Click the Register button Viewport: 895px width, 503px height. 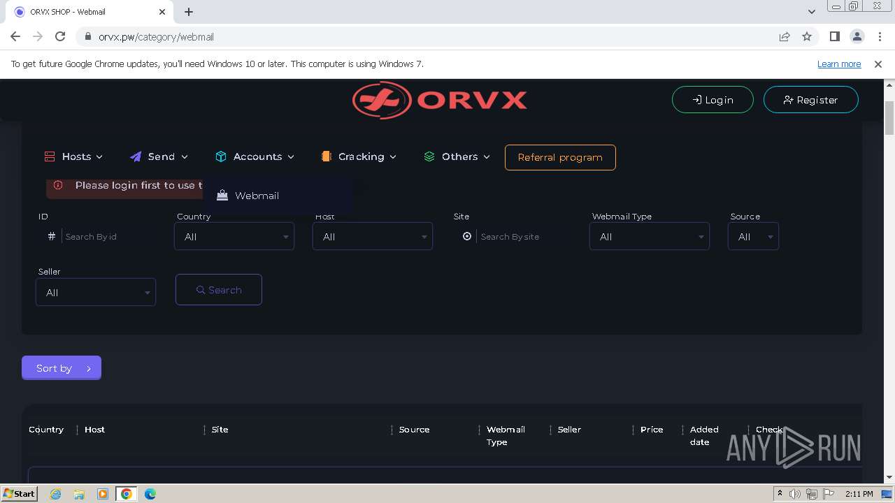tap(810, 100)
